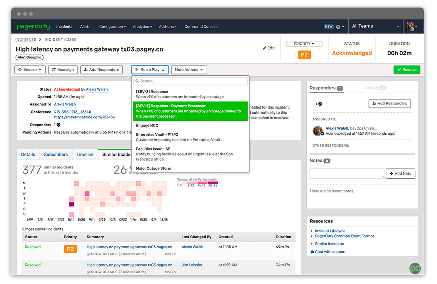Screen dimensions: 437x284
Task: Click the darkest heatmap cell on Friday
Action: click(72, 204)
